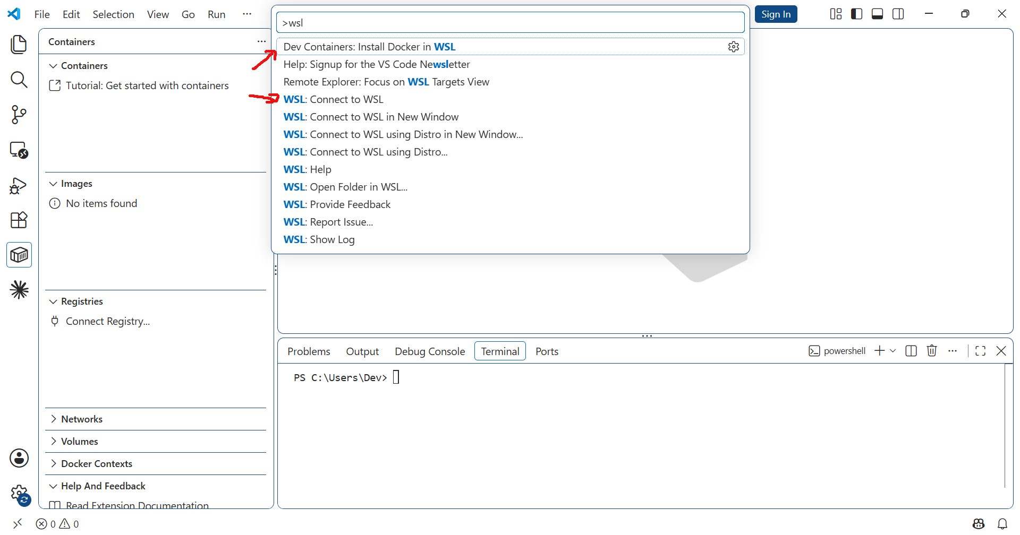The height and width of the screenshot is (535, 1020).
Task: Collapse the Images section
Action: click(x=155, y=184)
